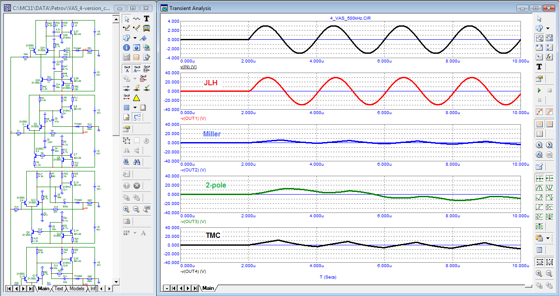Click the red JLH plot annotation
The height and width of the screenshot is (296, 559).
[x=210, y=83]
